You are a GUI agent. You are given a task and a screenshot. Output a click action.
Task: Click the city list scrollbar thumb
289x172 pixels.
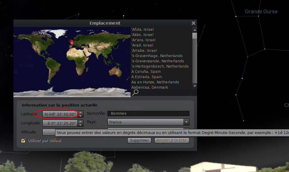click(195, 36)
